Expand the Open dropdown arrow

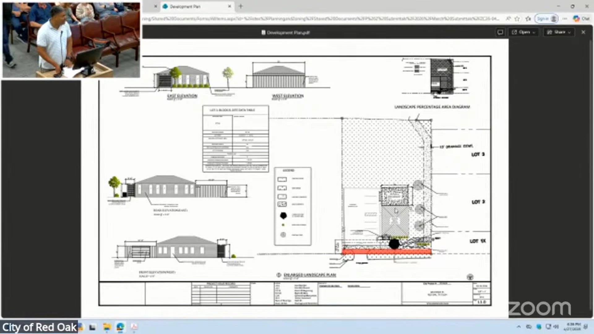pyautogui.click(x=534, y=32)
